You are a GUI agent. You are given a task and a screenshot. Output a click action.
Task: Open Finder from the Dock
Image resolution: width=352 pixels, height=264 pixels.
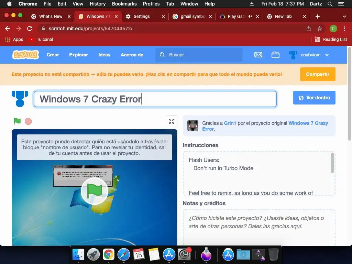[x=78, y=255]
